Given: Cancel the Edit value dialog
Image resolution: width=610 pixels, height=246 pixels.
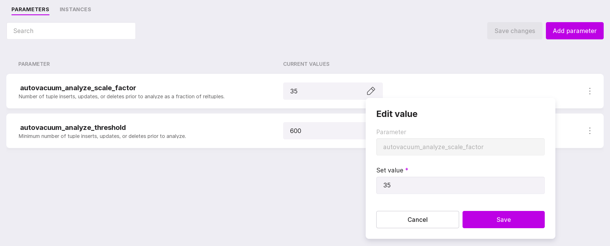Looking at the screenshot, I should [x=417, y=220].
